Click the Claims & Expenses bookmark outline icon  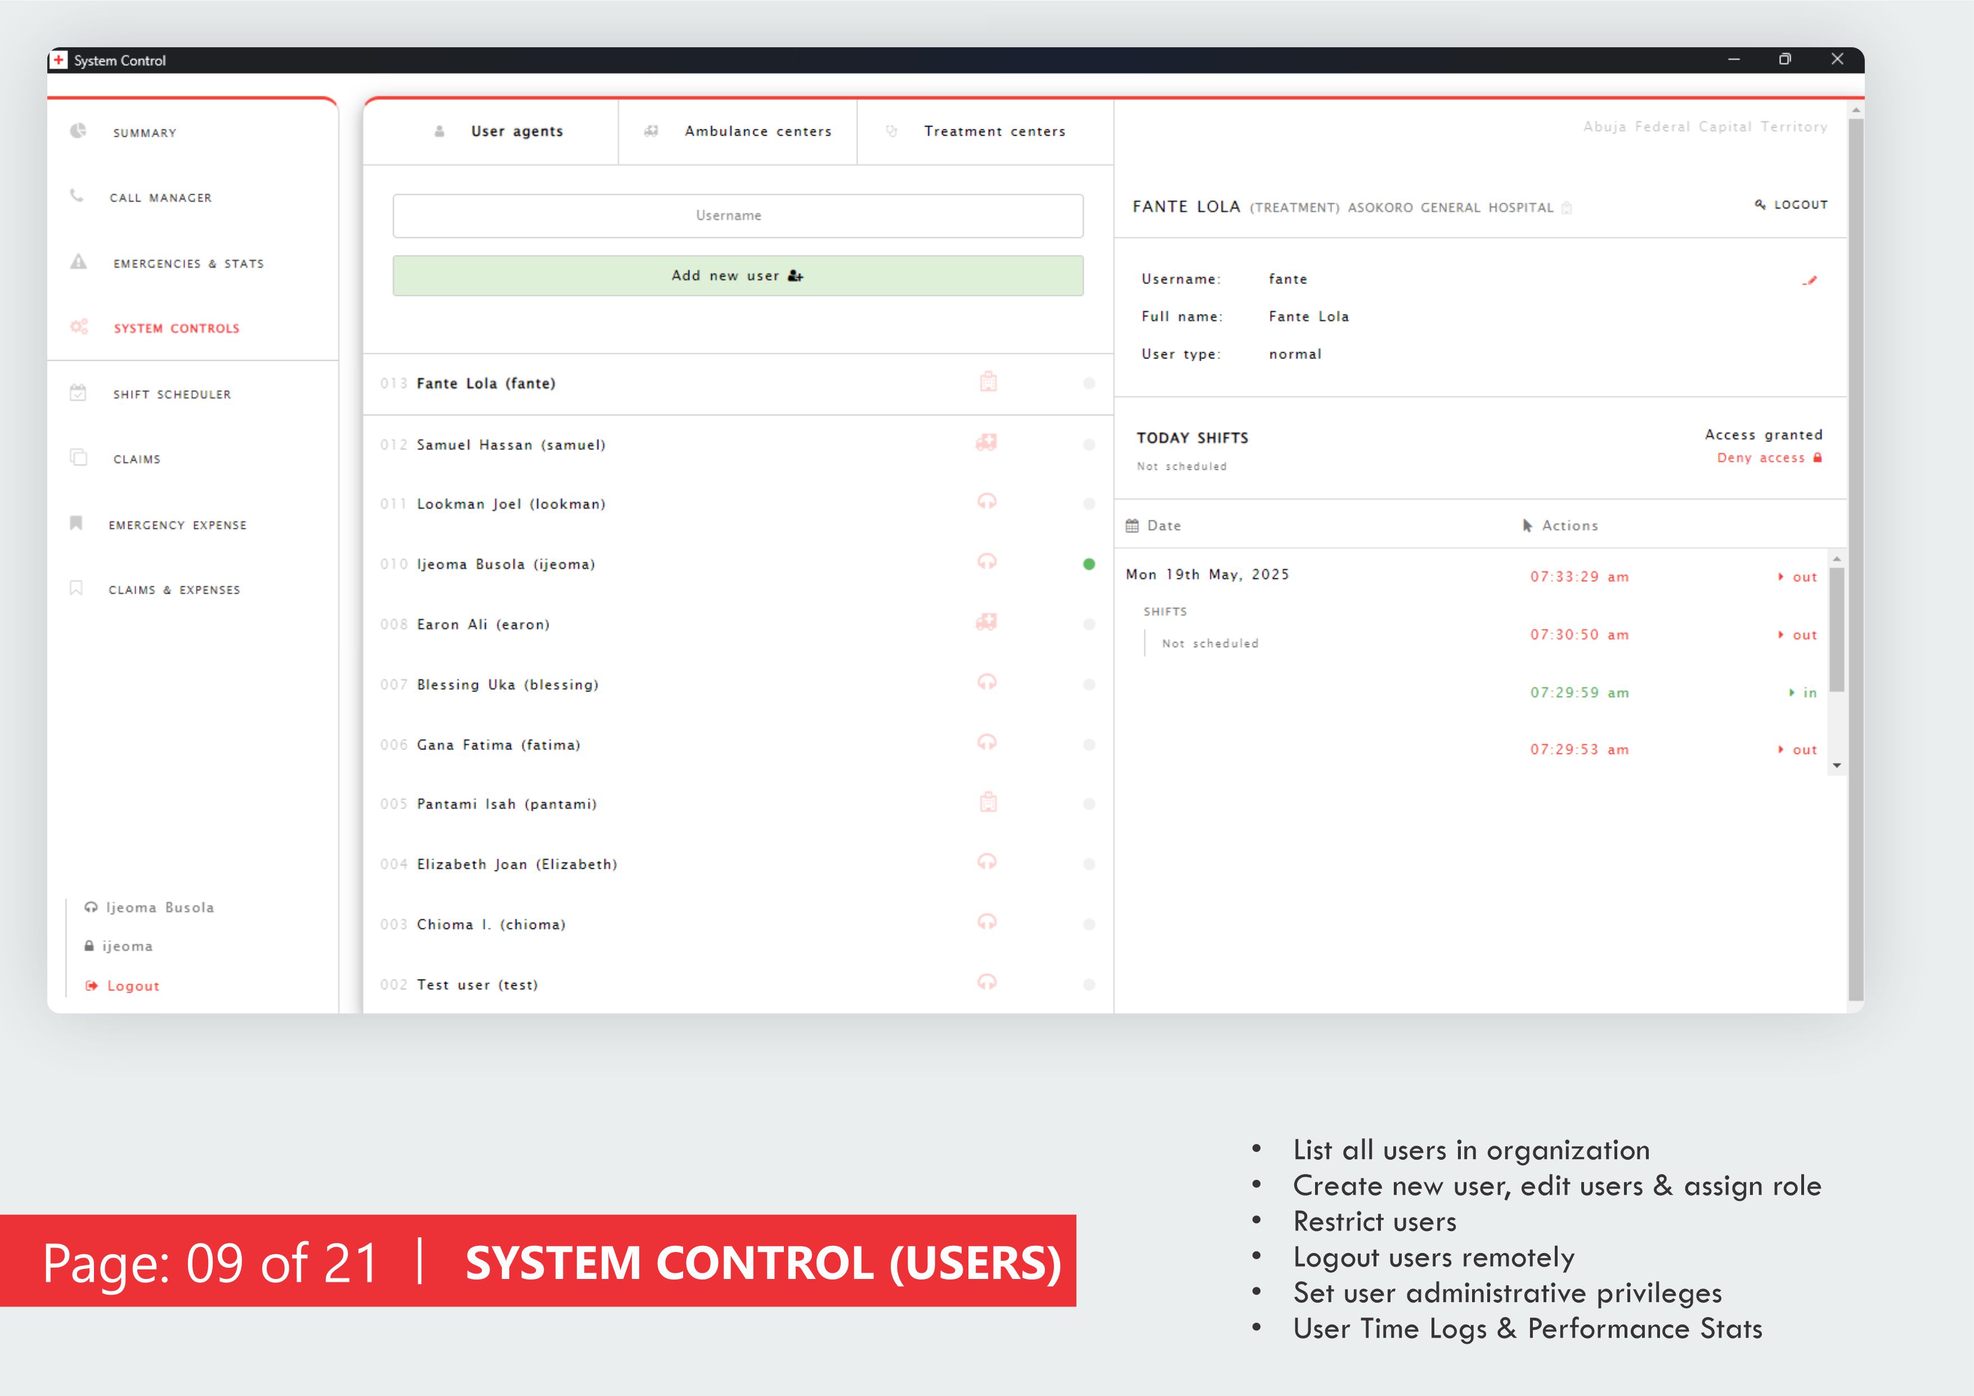(x=77, y=588)
